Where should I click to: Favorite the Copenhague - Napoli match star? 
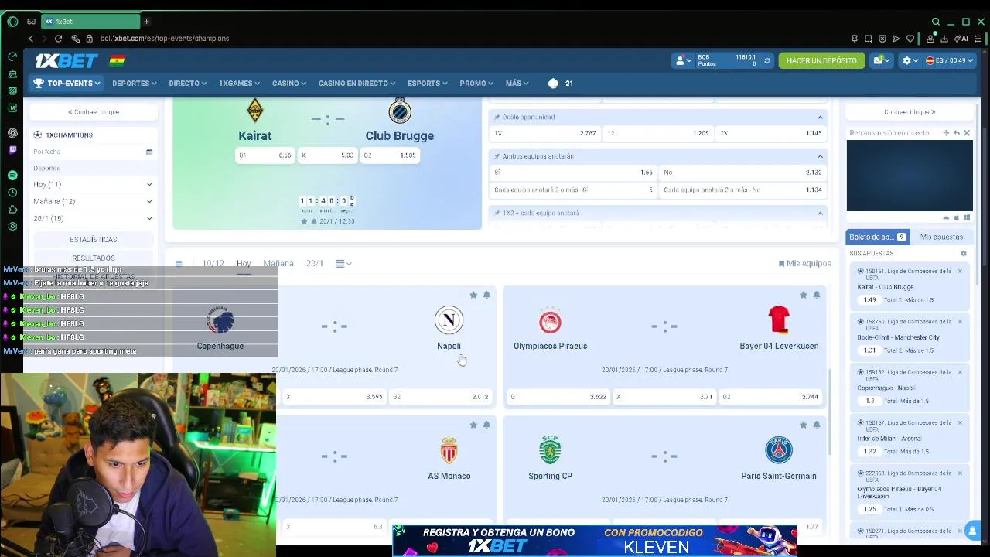(473, 295)
